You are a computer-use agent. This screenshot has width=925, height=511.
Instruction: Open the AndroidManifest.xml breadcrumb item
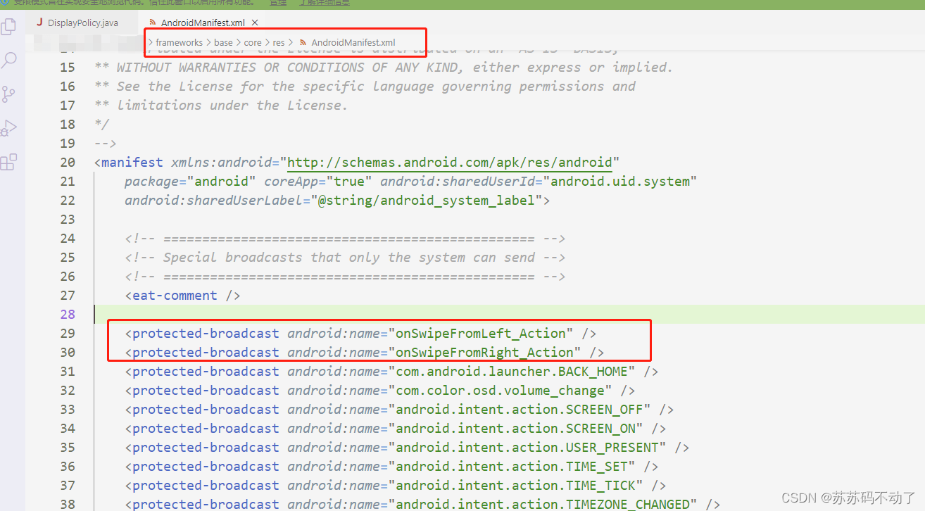(x=352, y=42)
